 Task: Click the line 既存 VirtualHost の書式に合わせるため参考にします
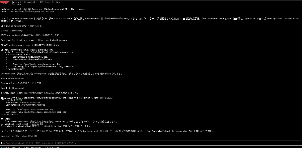coord(31,35)
